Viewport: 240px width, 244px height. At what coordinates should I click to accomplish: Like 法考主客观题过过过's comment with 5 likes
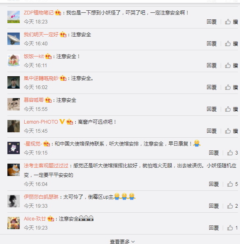232,184
